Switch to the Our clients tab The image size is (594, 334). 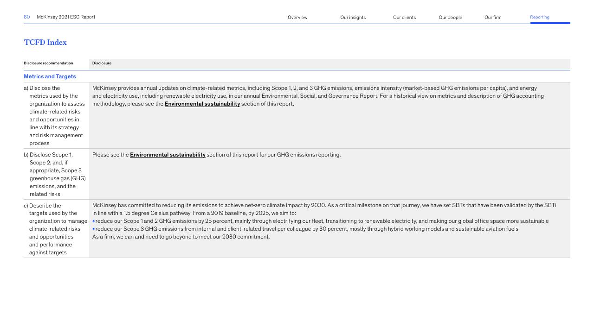click(404, 18)
